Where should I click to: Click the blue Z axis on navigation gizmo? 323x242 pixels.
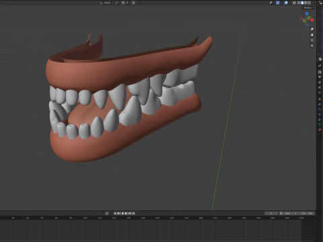[x=307, y=14]
